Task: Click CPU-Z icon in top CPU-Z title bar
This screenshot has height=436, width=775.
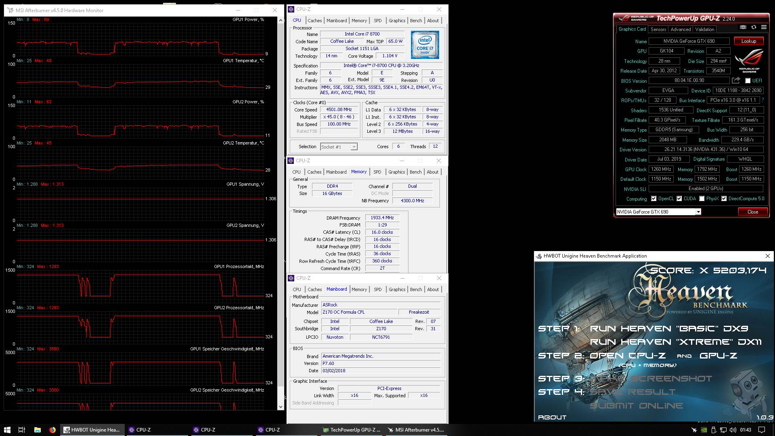Action: [291, 9]
